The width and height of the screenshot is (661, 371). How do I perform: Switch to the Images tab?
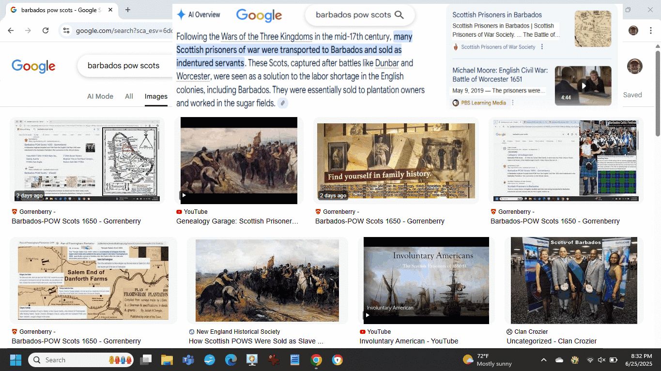pos(156,96)
